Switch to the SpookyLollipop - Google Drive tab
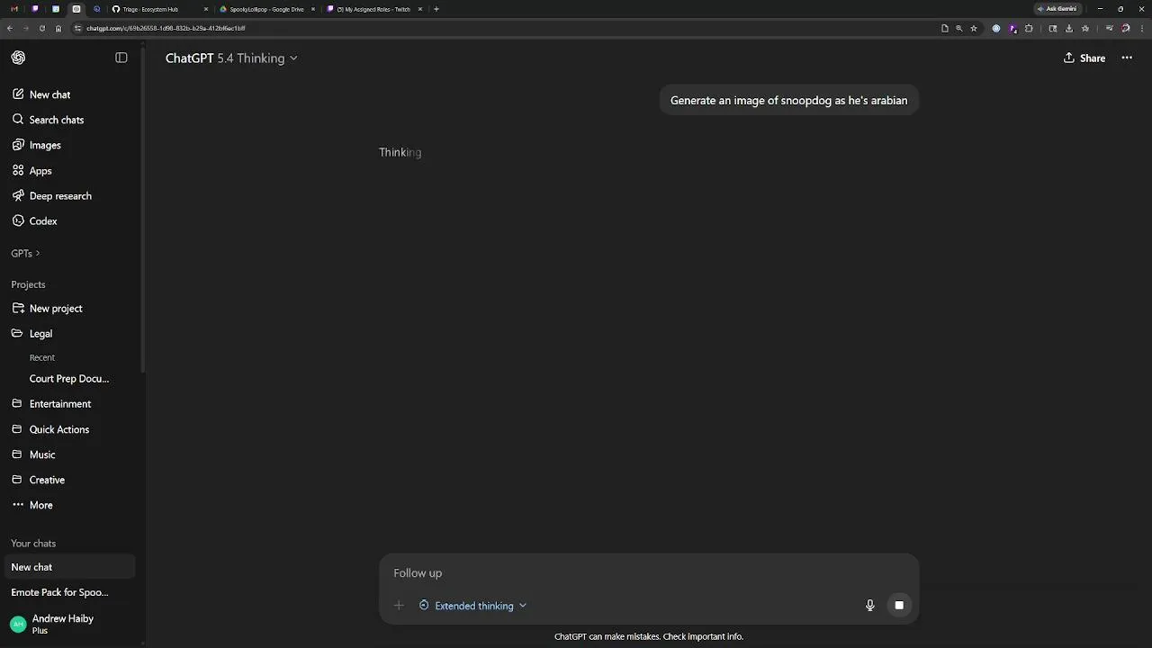This screenshot has height=648, width=1152. click(267, 9)
